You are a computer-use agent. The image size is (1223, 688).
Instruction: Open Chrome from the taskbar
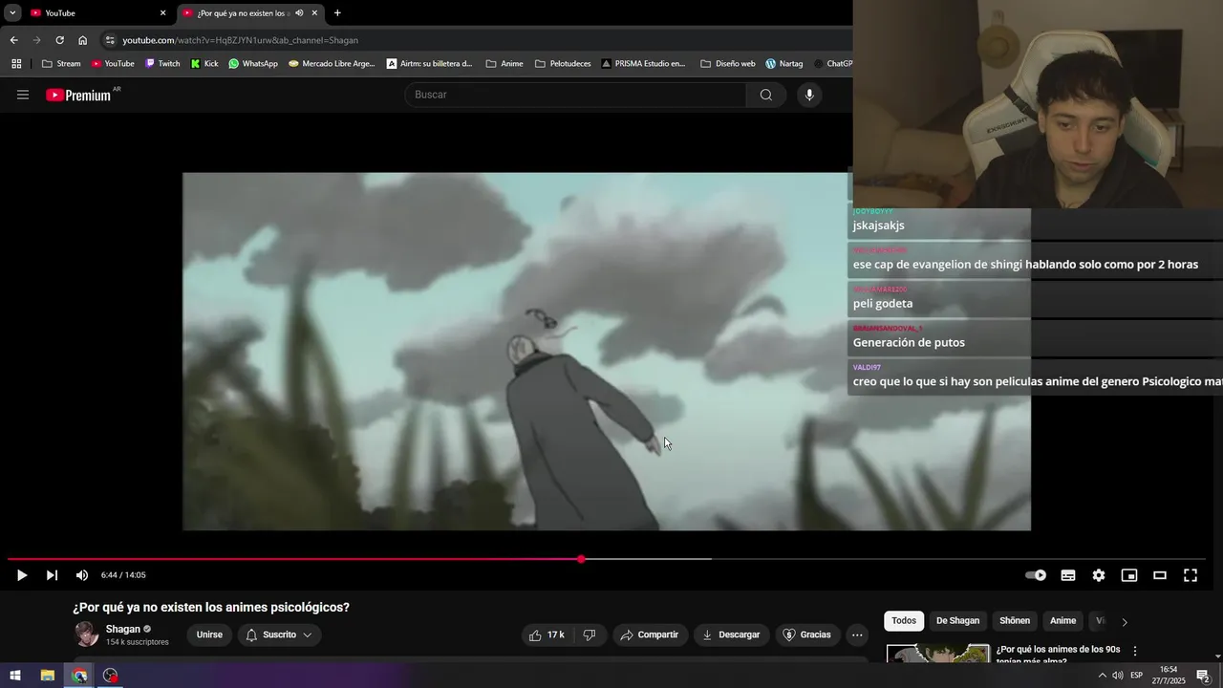[79, 676]
